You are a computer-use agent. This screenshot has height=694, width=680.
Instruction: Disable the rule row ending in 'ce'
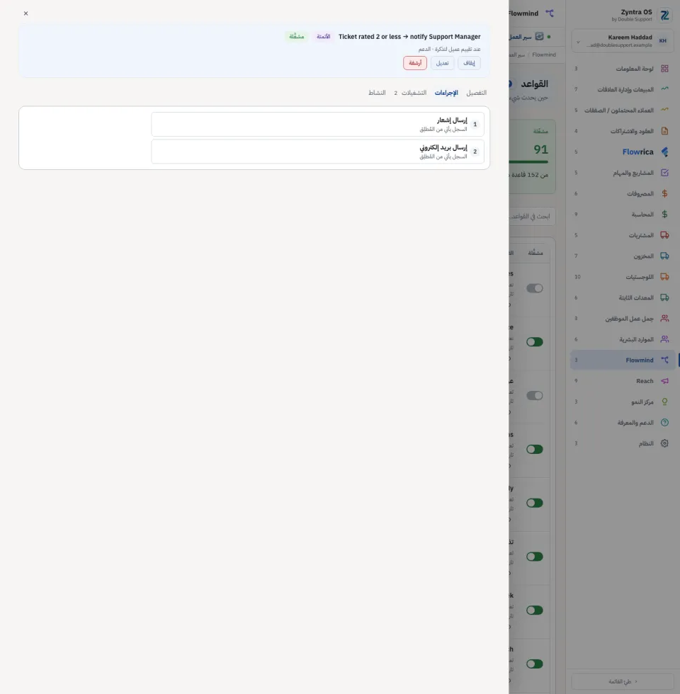(x=534, y=341)
